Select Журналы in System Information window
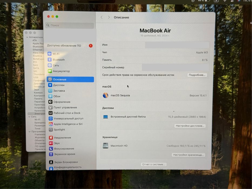This screenshot has height=189, width=252. pyautogui.click(x=40, y=137)
